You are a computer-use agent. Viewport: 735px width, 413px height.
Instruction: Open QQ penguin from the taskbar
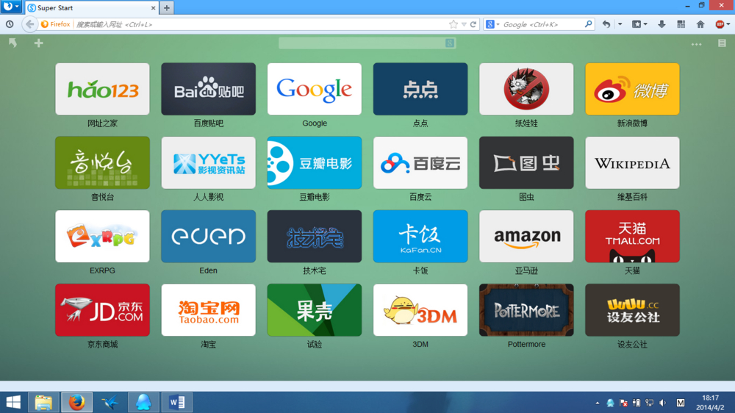tap(143, 402)
